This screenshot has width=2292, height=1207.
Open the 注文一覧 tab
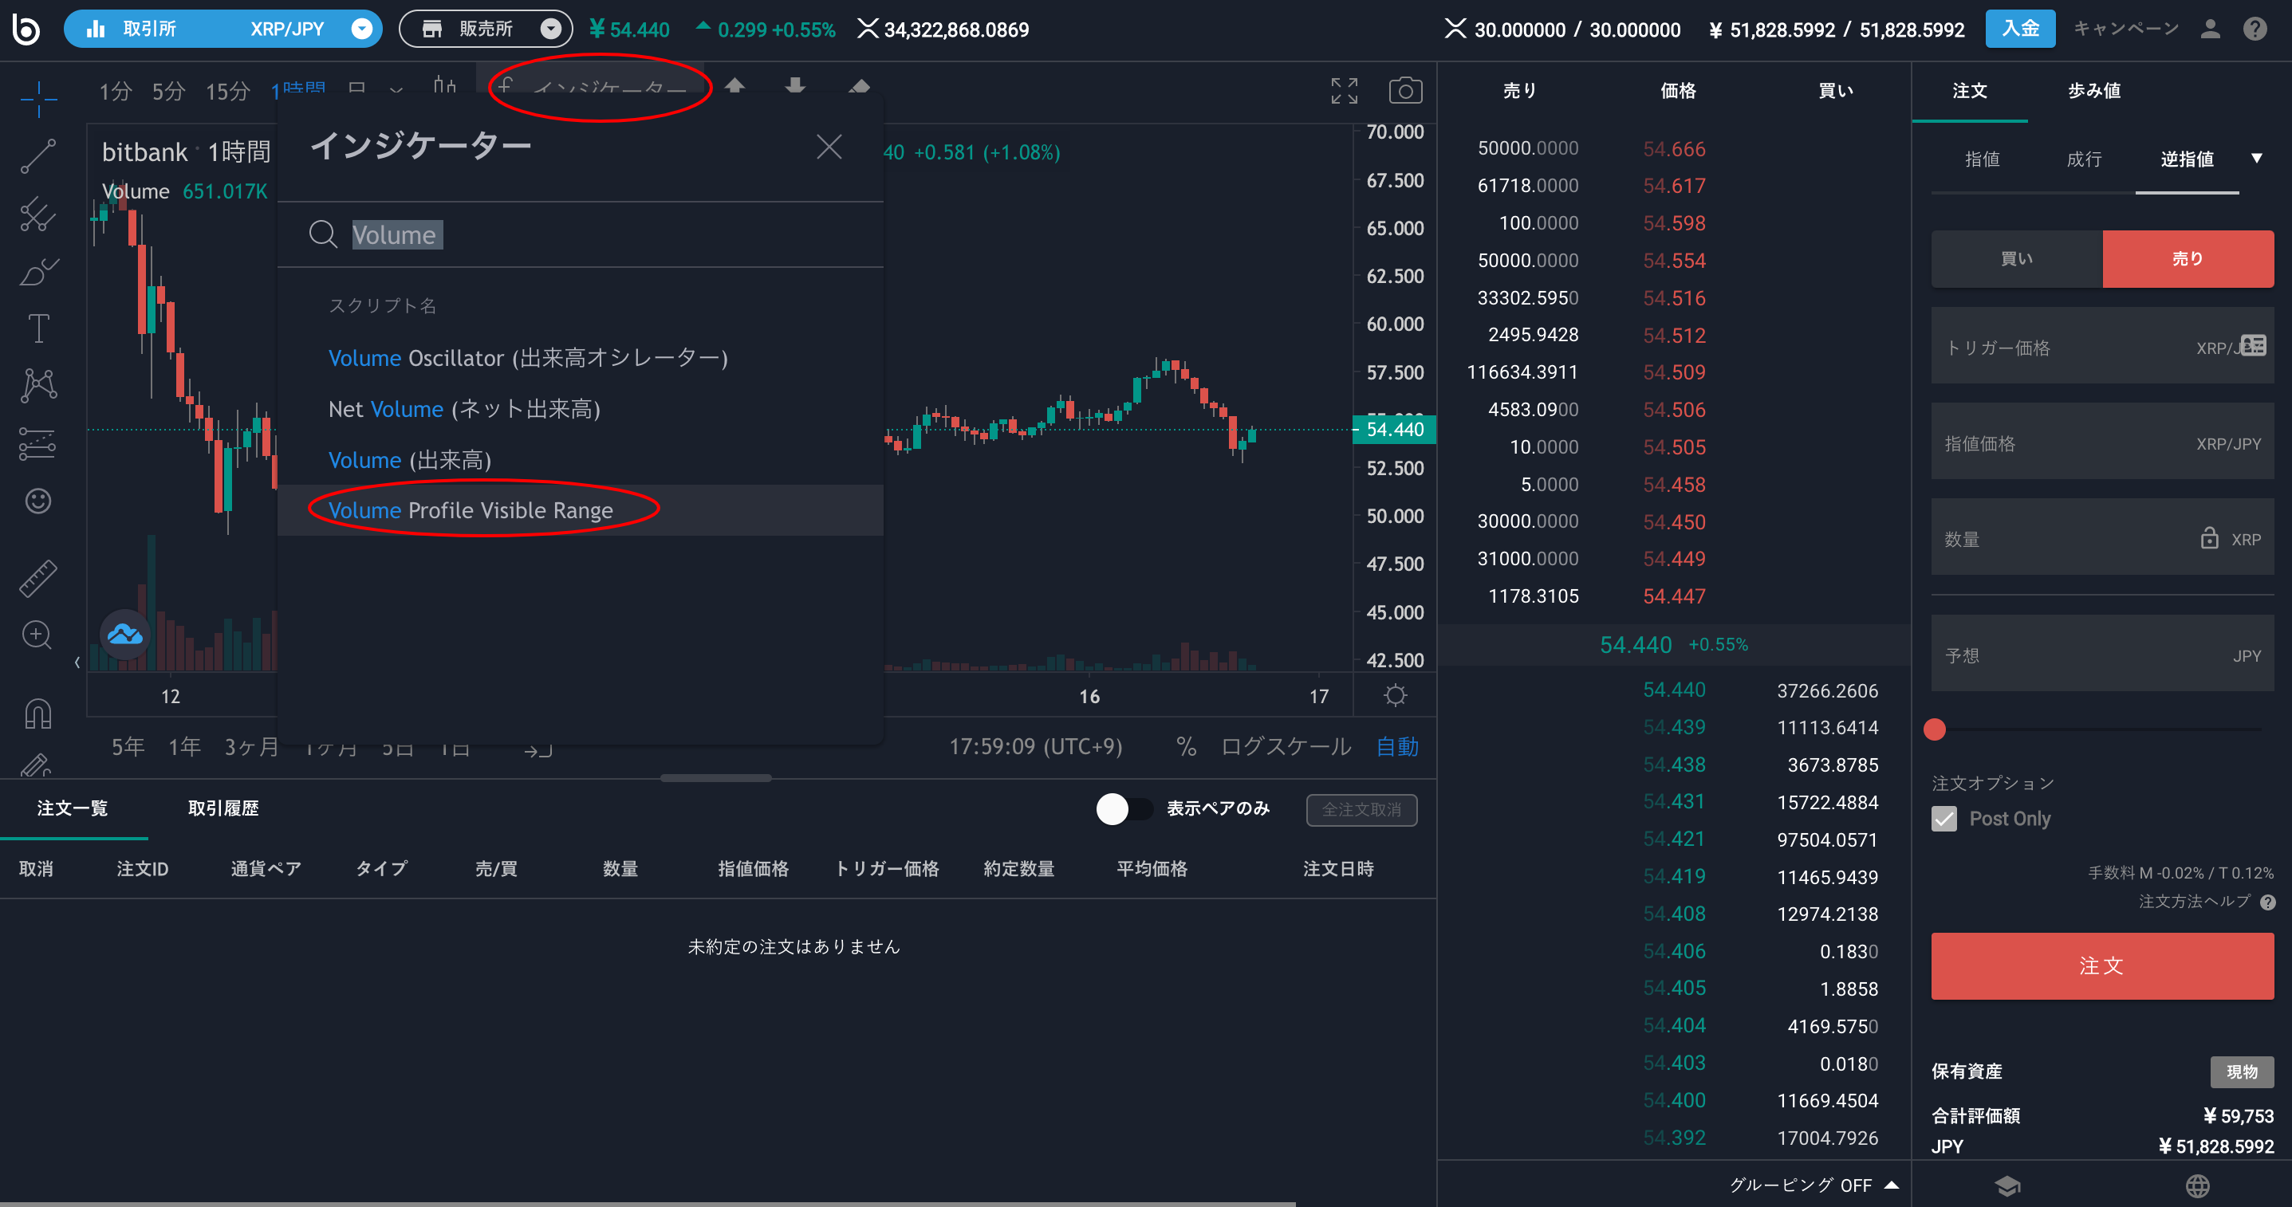[72, 808]
